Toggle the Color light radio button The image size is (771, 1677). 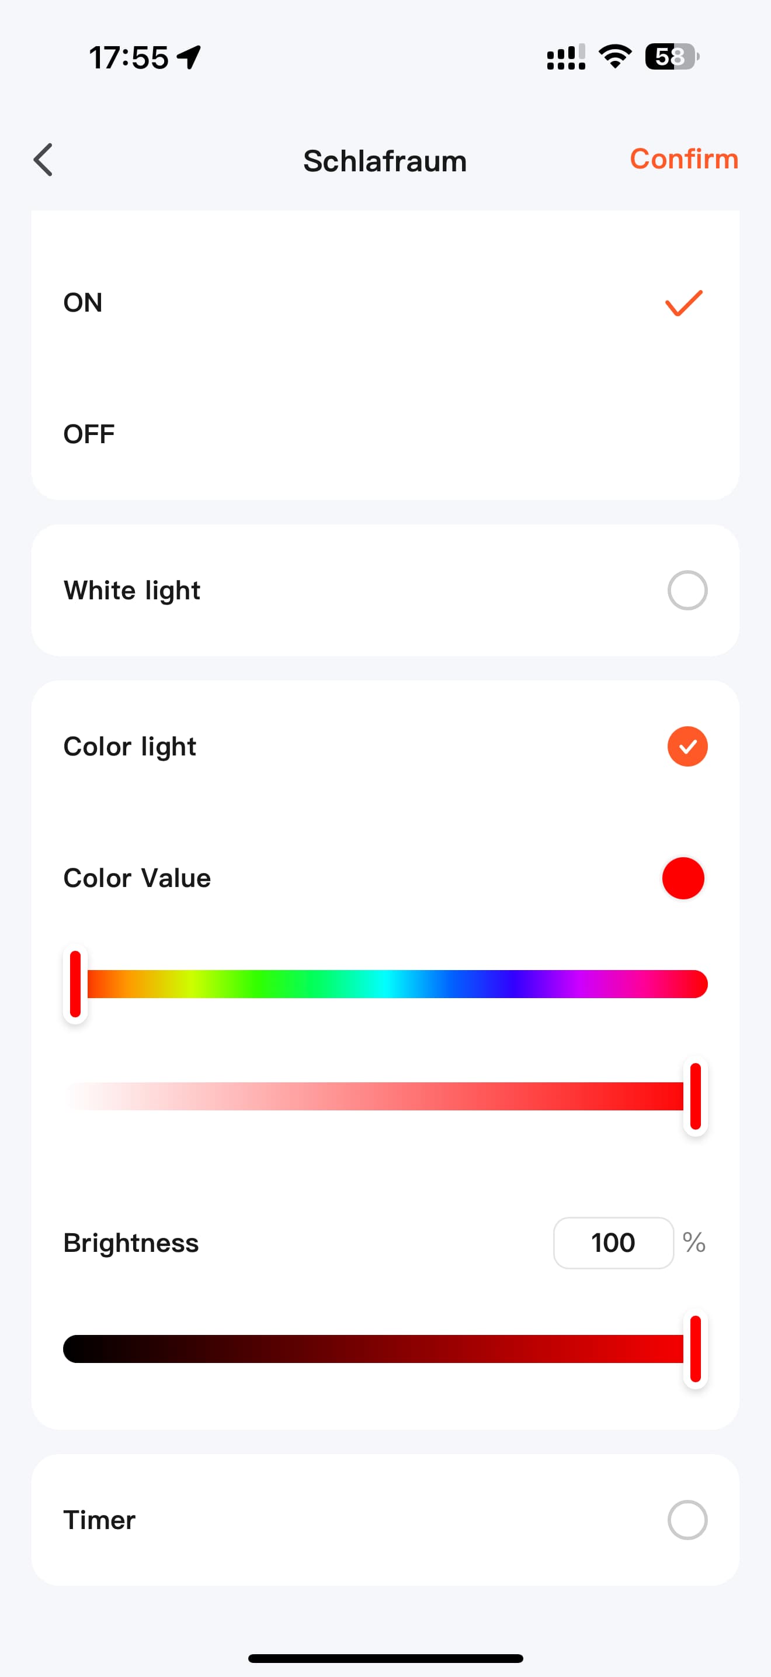click(x=687, y=746)
